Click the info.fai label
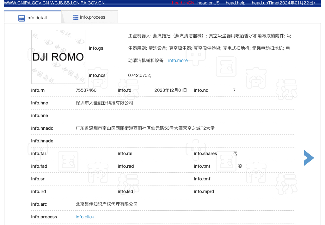The height and width of the screenshot is (225, 325). click(x=38, y=153)
